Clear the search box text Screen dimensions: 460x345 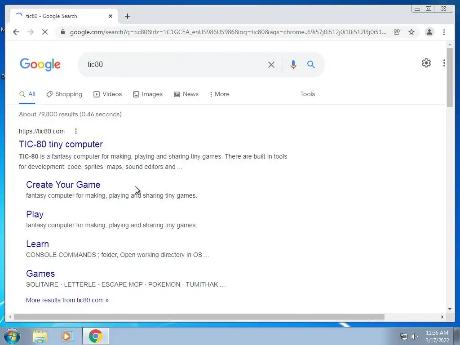pyautogui.click(x=271, y=65)
